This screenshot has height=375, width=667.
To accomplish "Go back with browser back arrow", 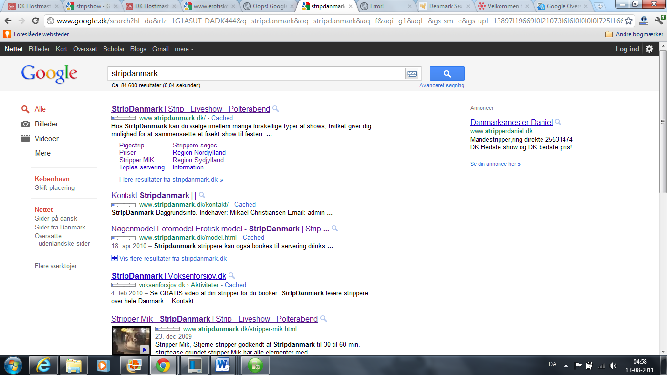I will click(x=8, y=21).
